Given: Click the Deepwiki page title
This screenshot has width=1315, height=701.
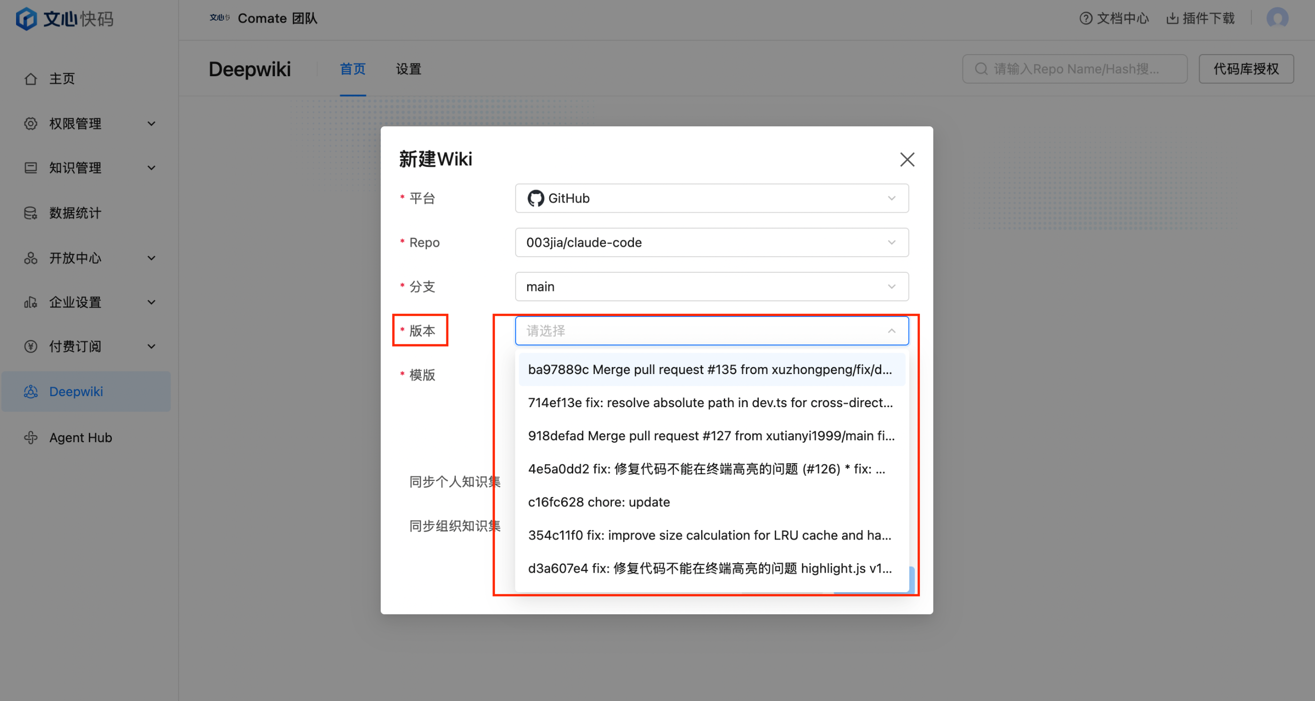Looking at the screenshot, I should click(250, 69).
